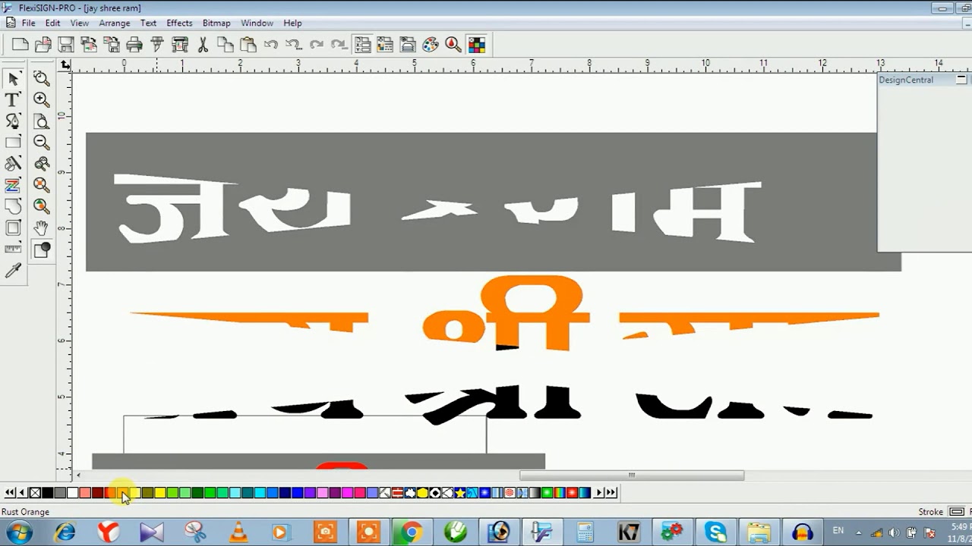Image resolution: width=972 pixels, height=546 pixels.
Task: Open the Color Mixer palette icon
Action: pyautogui.click(x=431, y=45)
